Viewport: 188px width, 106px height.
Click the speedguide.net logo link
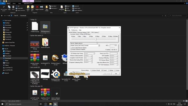click(x=79, y=74)
